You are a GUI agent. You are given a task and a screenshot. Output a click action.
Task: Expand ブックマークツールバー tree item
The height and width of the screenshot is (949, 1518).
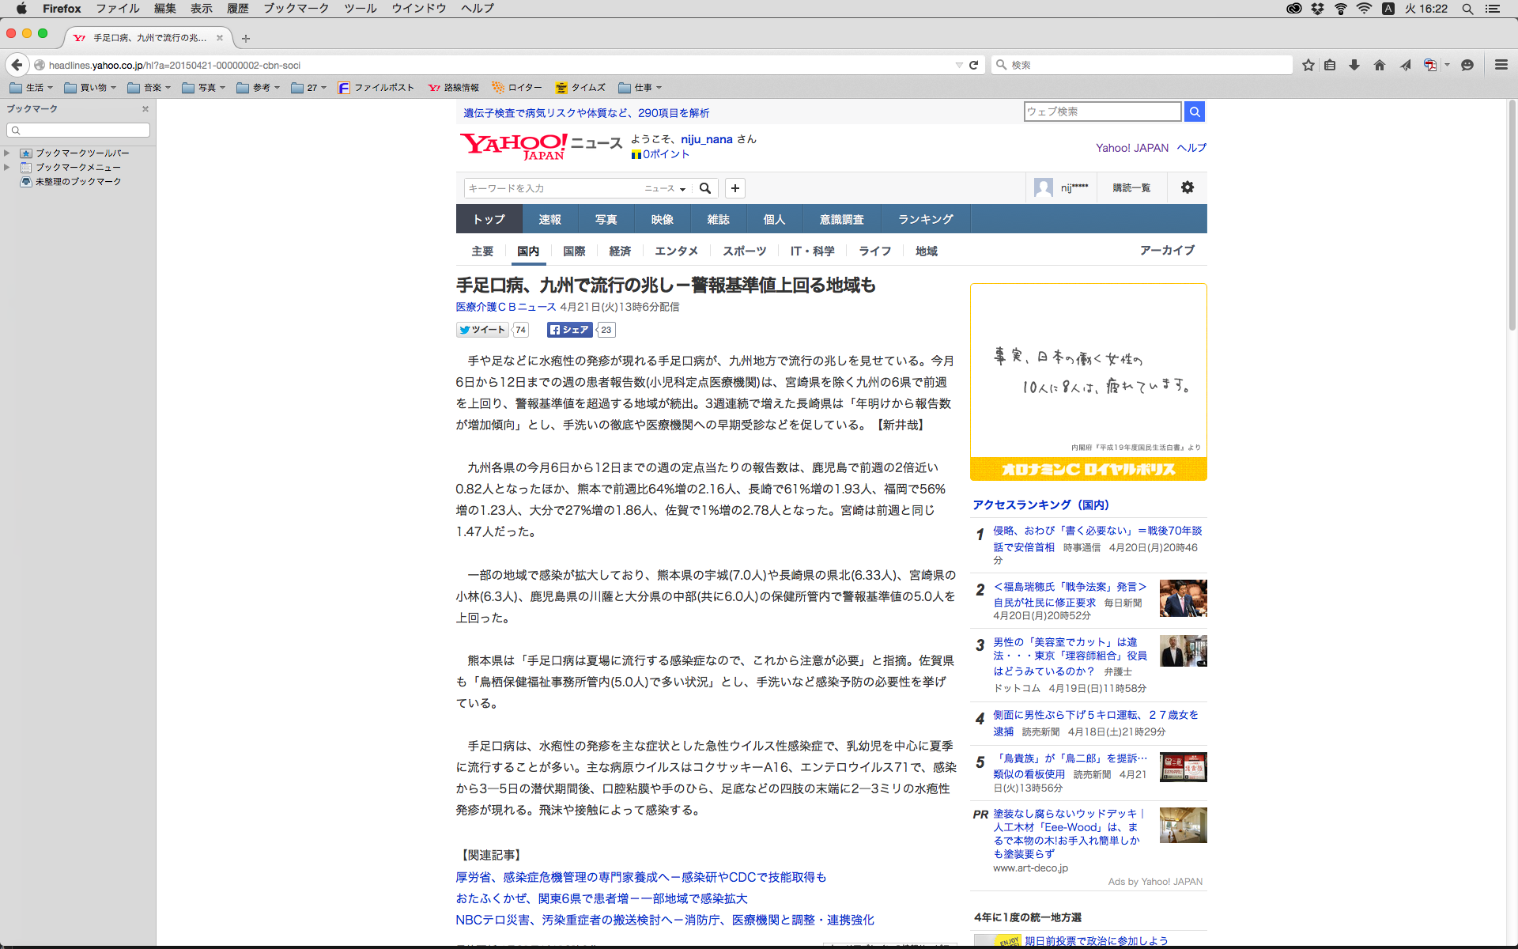tap(7, 153)
